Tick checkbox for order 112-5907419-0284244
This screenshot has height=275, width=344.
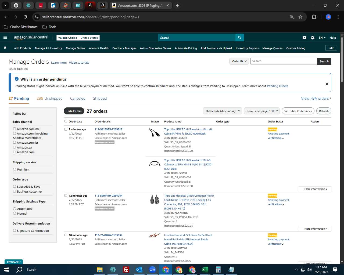coord(66,196)
